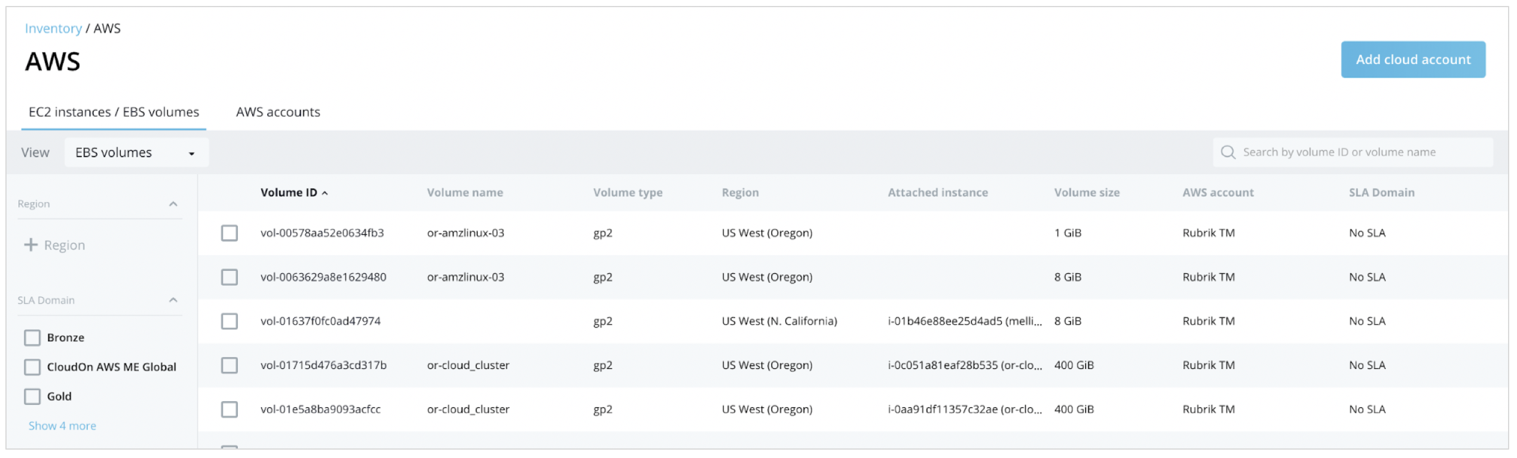Open volume vol-01e5a8ba9093acfcc

coord(320,410)
